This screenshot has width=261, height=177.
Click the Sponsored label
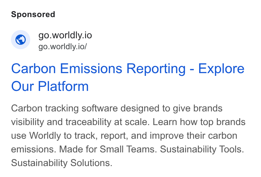pyautogui.click(x=33, y=14)
